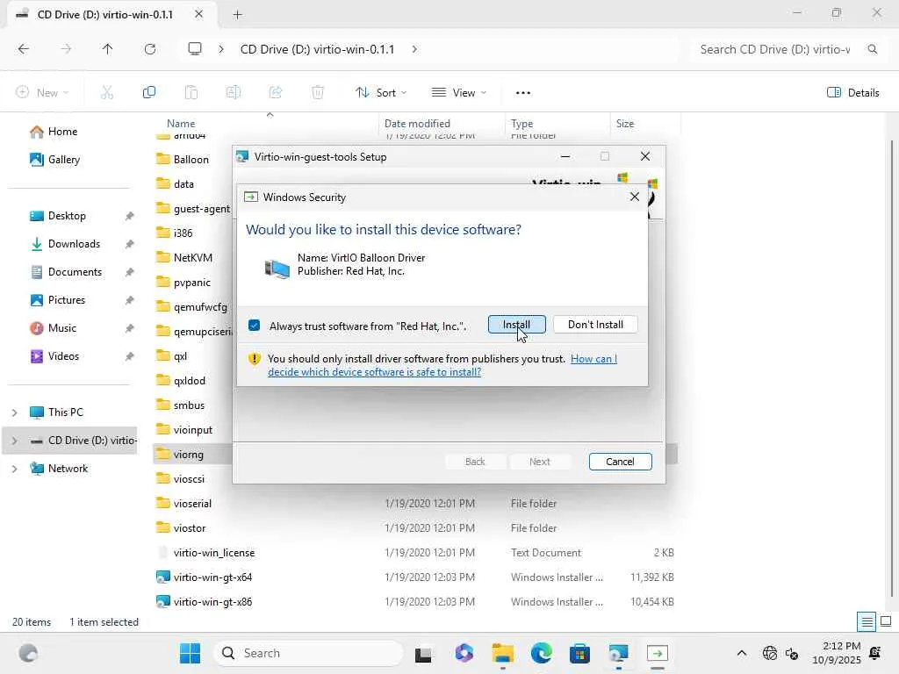Click the taskbar Search box

tap(308, 653)
